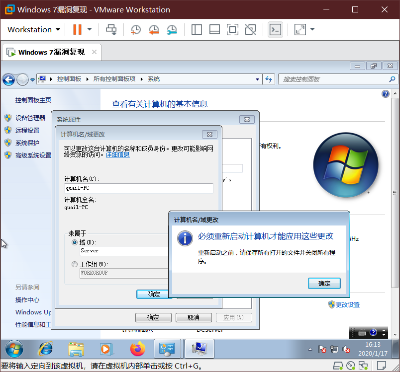Open 操作中心 link
The height and width of the screenshot is (372, 400).
27,299
